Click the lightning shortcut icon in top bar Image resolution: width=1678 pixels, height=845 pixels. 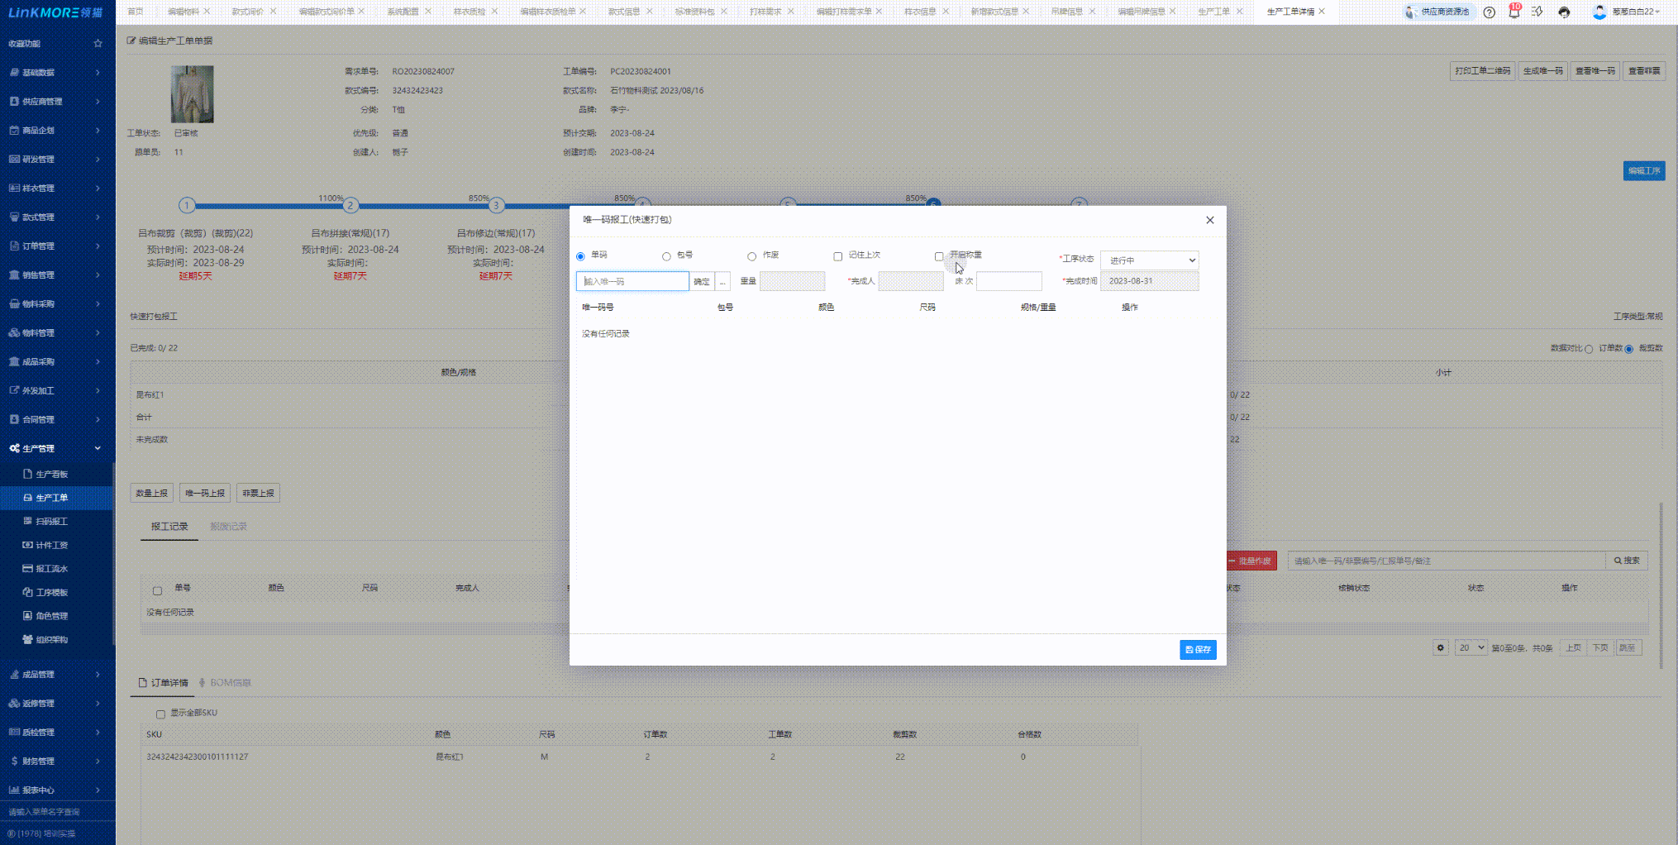click(1537, 12)
